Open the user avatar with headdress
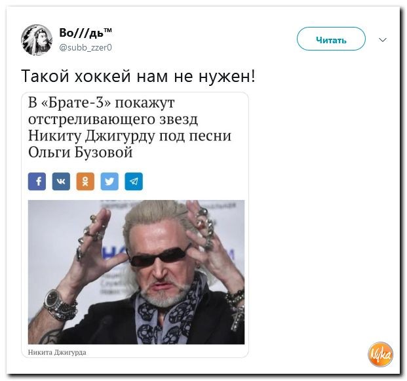 pos(37,40)
